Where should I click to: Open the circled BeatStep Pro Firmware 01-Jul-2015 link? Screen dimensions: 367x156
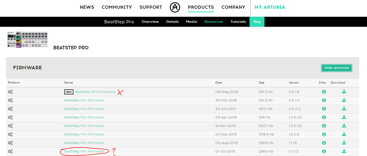point(84,151)
